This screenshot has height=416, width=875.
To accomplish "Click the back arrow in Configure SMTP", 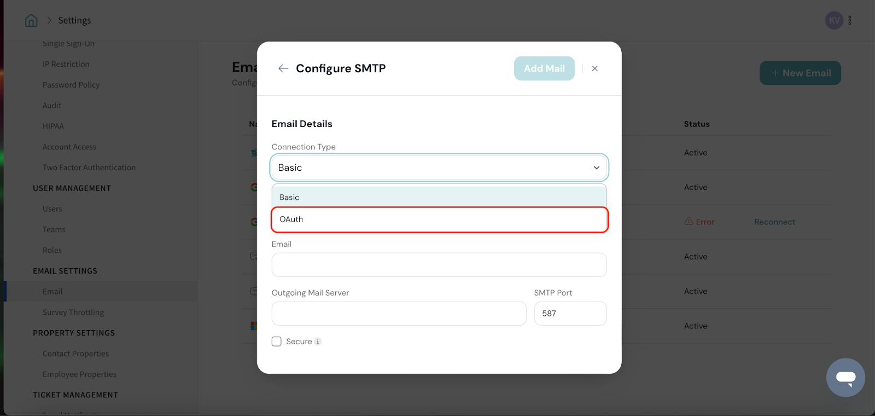I will click(x=283, y=68).
